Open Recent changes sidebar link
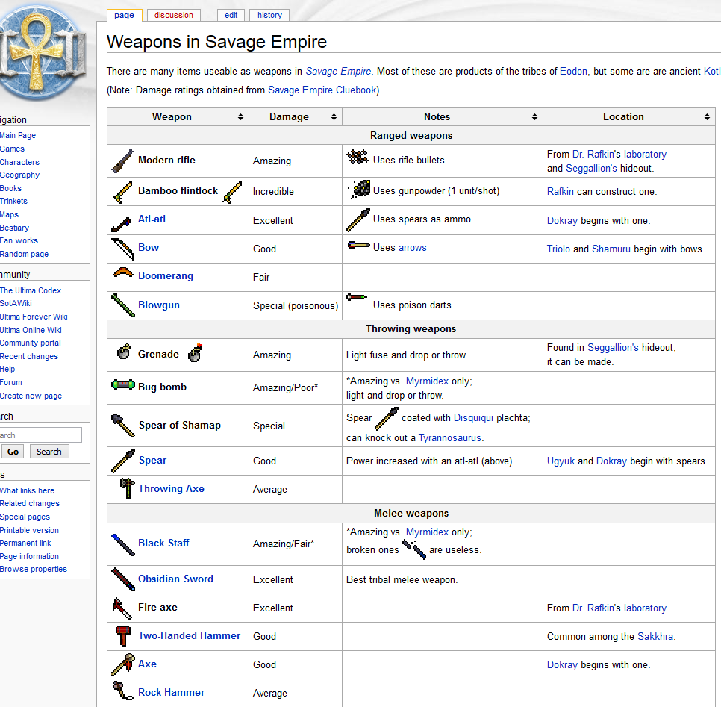This screenshot has width=721, height=707. [x=28, y=356]
